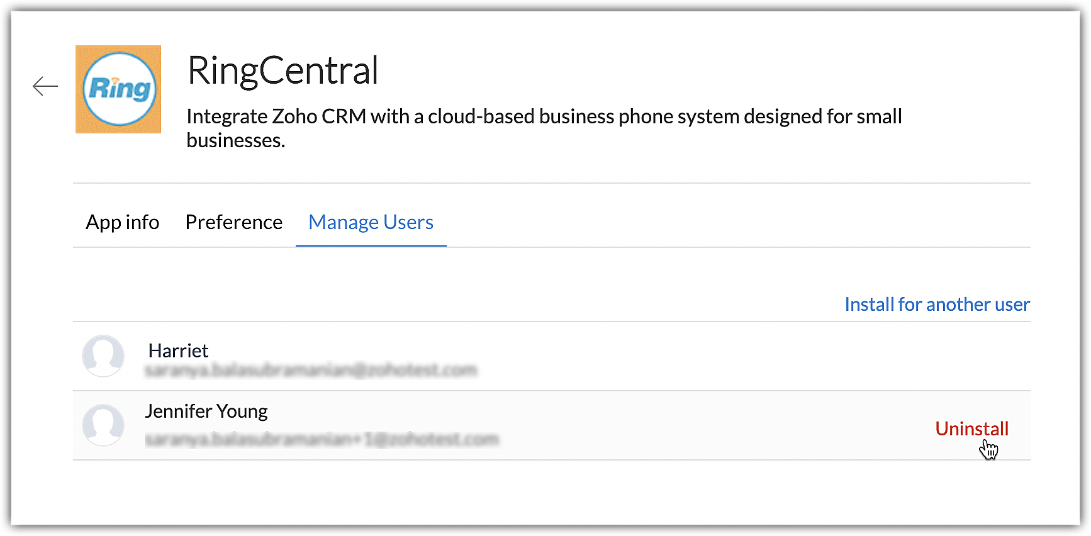Image resolution: width=1091 pixels, height=536 pixels.
Task: Click the blurred email under Harriet
Action: 311,371
